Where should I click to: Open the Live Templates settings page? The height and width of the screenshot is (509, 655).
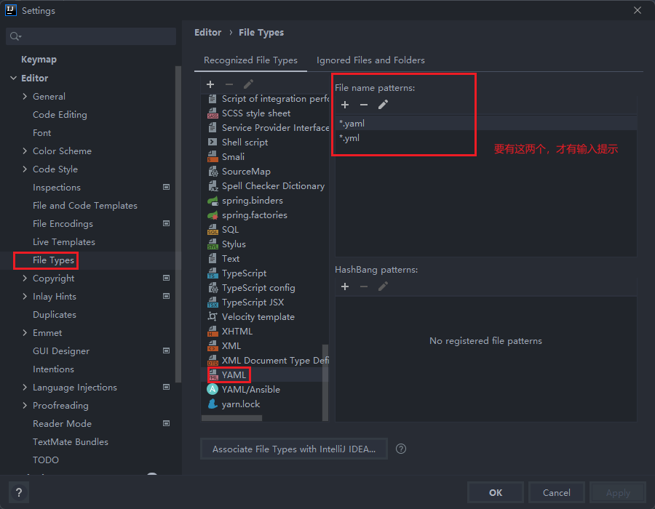pyautogui.click(x=64, y=242)
